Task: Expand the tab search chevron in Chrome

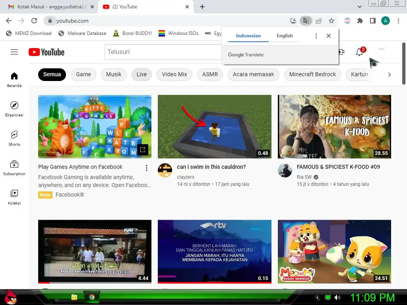Action: click(x=359, y=7)
